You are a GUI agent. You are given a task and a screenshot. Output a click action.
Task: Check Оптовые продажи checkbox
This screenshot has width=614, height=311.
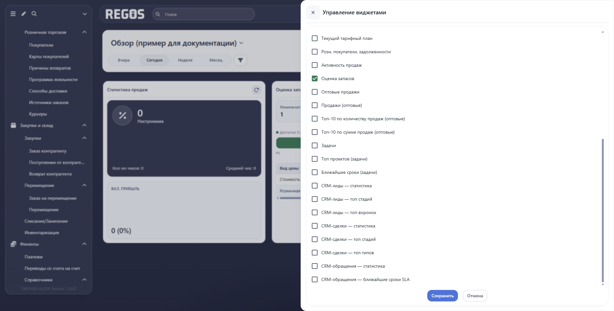(x=315, y=92)
